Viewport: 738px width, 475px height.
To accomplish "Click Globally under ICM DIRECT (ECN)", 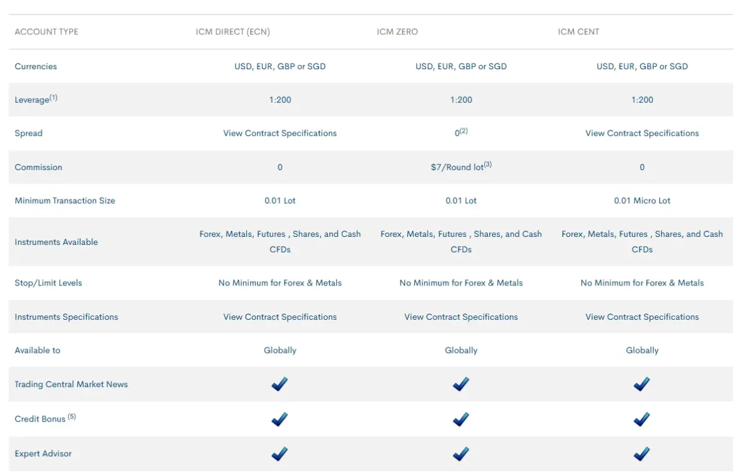I will click(280, 350).
